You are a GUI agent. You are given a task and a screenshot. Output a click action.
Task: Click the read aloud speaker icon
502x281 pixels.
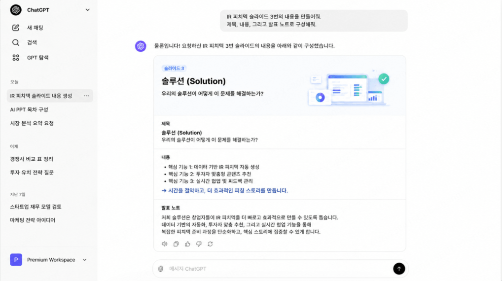(x=165, y=244)
